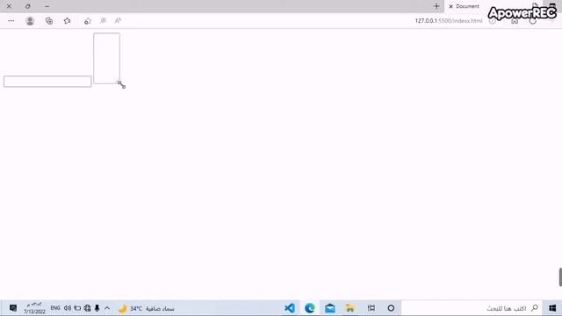
Task: Open a new browser tab
Action: click(x=436, y=6)
